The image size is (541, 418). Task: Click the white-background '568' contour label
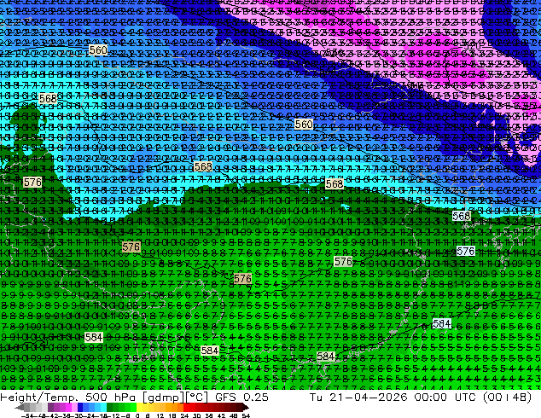tap(462, 216)
